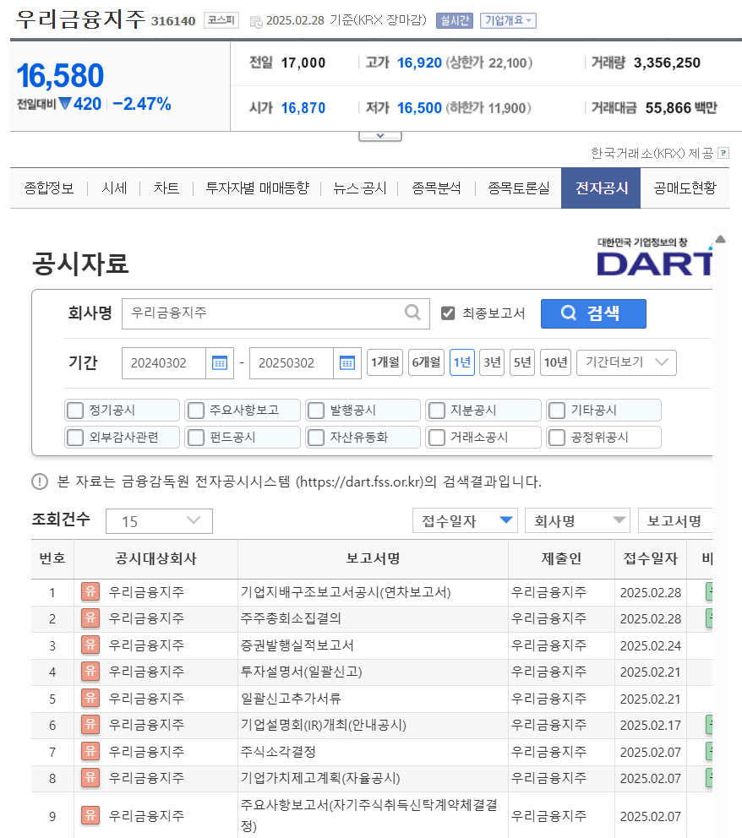Open the 기업개요 dropdown

tap(508, 21)
